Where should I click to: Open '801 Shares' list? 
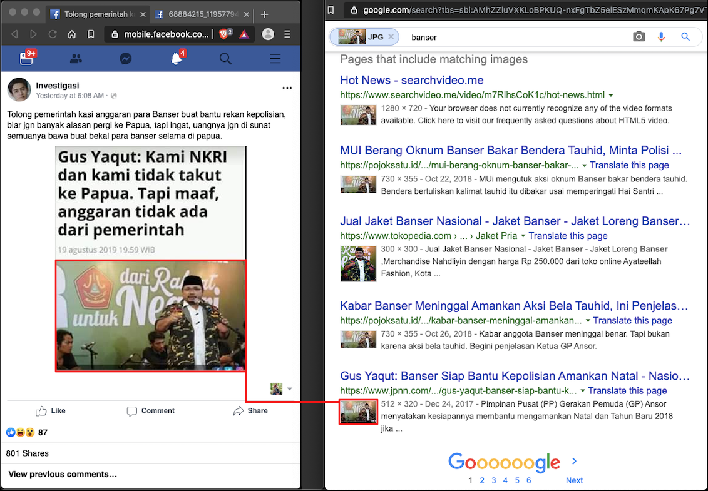point(27,453)
